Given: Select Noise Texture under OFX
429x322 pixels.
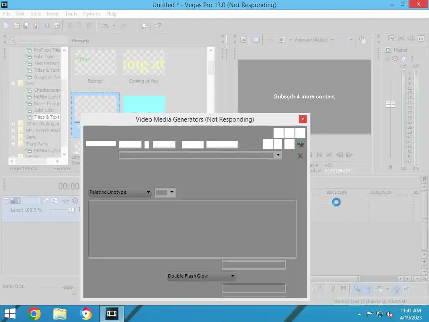Looking at the screenshot, I should tap(47, 104).
